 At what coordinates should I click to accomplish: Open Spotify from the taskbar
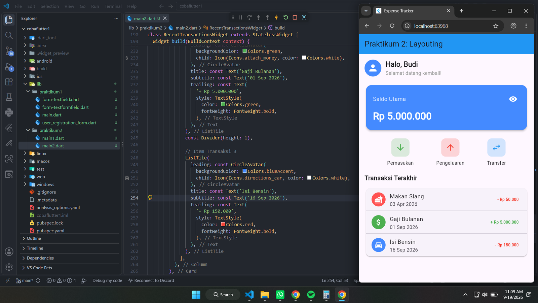(311, 295)
